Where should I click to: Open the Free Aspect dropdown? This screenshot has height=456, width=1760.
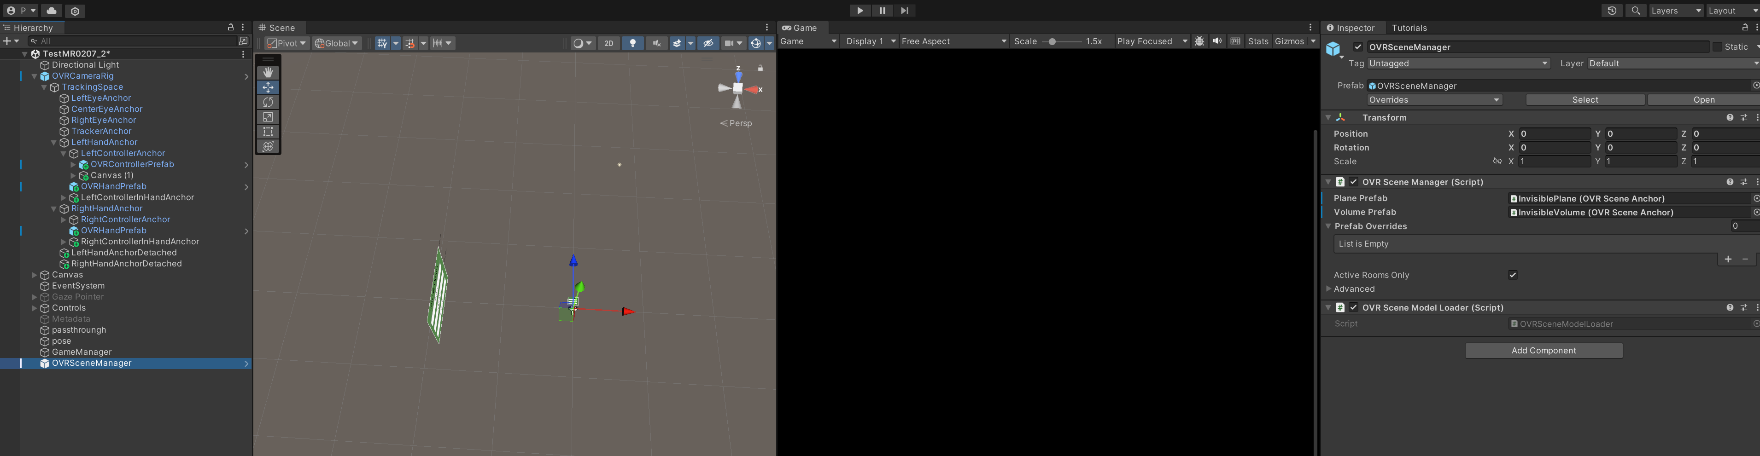tap(954, 41)
